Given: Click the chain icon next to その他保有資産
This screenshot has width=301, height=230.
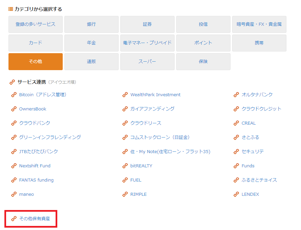Looking at the screenshot, I should pos(14,218).
